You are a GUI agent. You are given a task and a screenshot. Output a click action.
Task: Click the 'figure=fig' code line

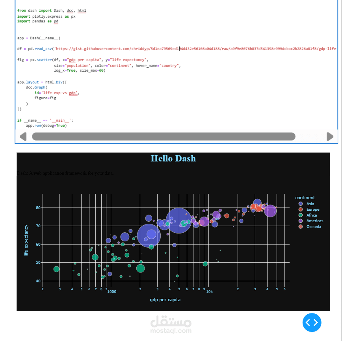[45, 98]
